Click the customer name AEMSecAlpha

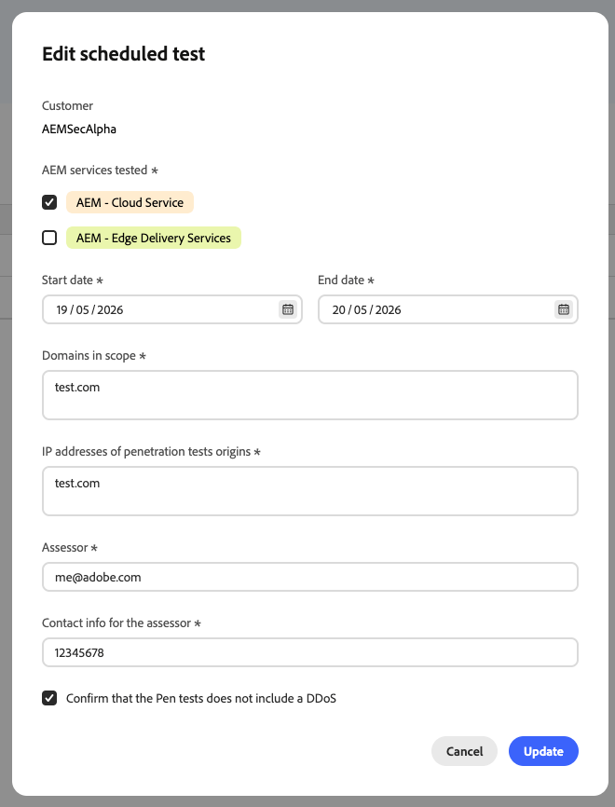(x=79, y=130)
